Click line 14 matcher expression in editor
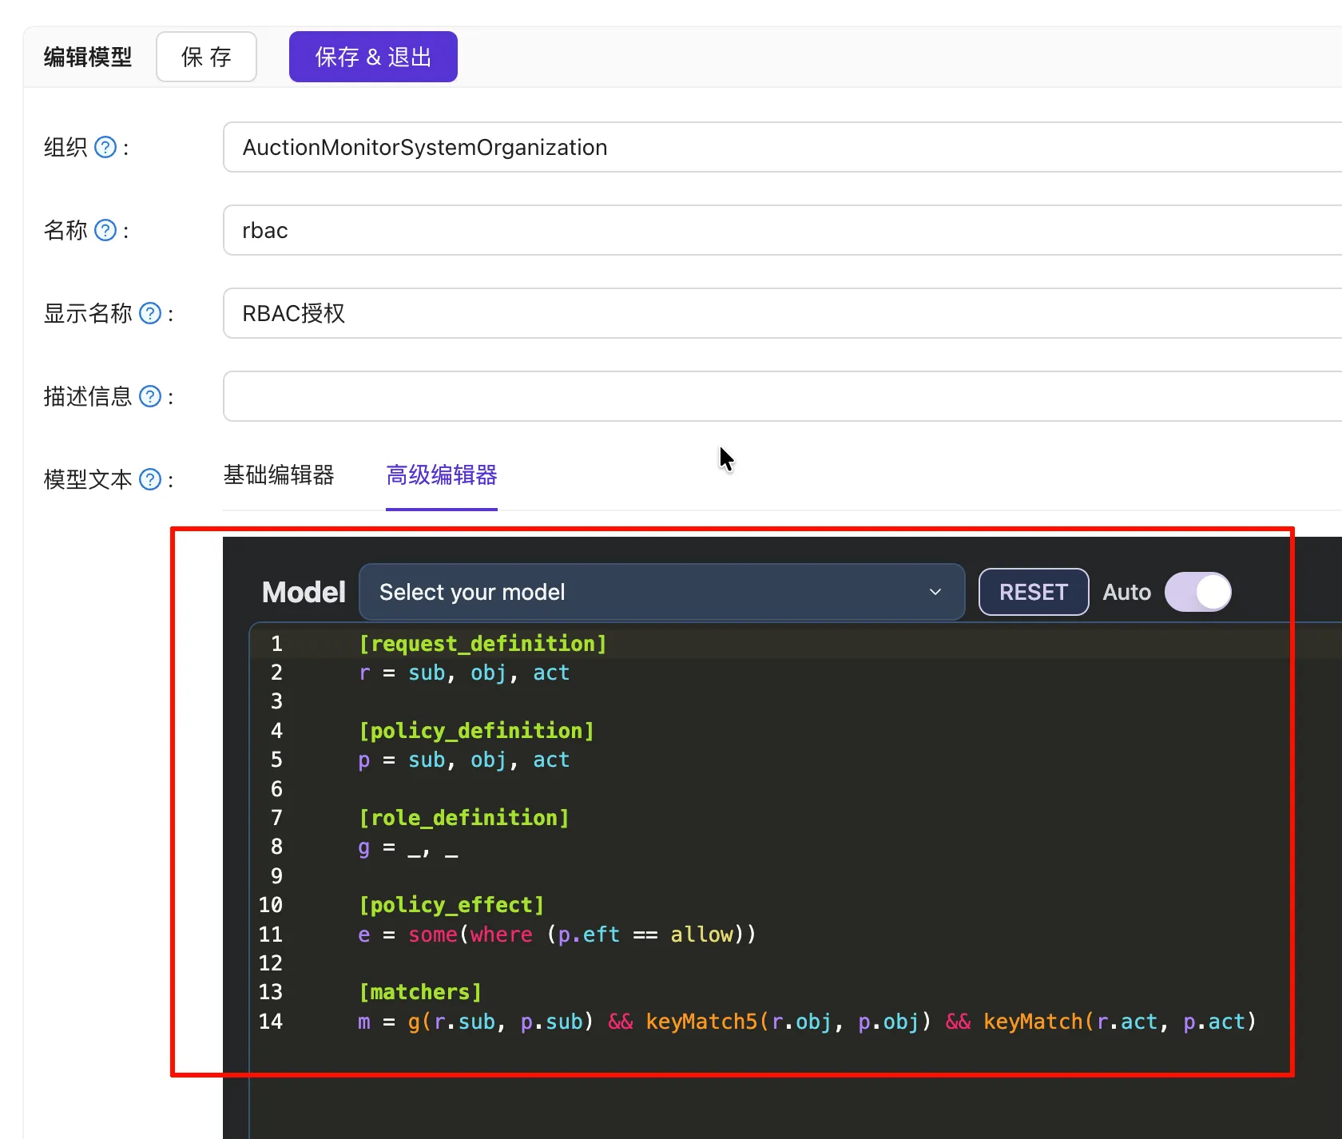 [x=805, y=1022]
